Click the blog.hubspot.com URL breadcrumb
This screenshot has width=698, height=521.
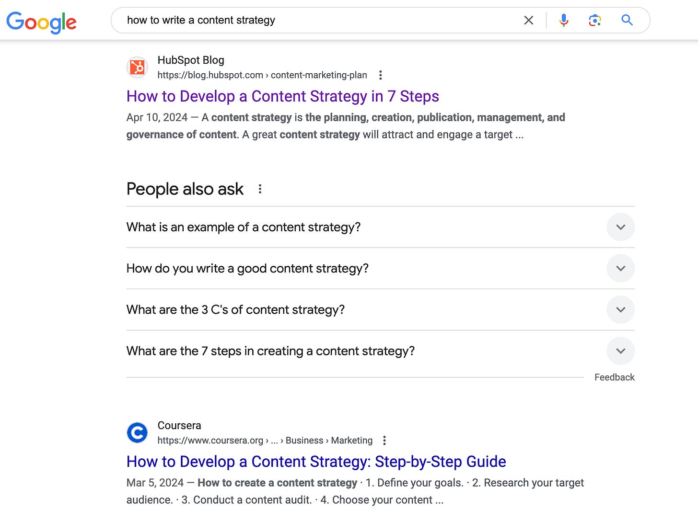click(262, 75)
